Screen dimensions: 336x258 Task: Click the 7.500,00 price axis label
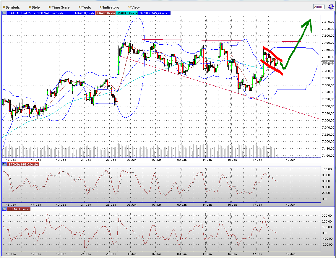[x=328, y=142]
